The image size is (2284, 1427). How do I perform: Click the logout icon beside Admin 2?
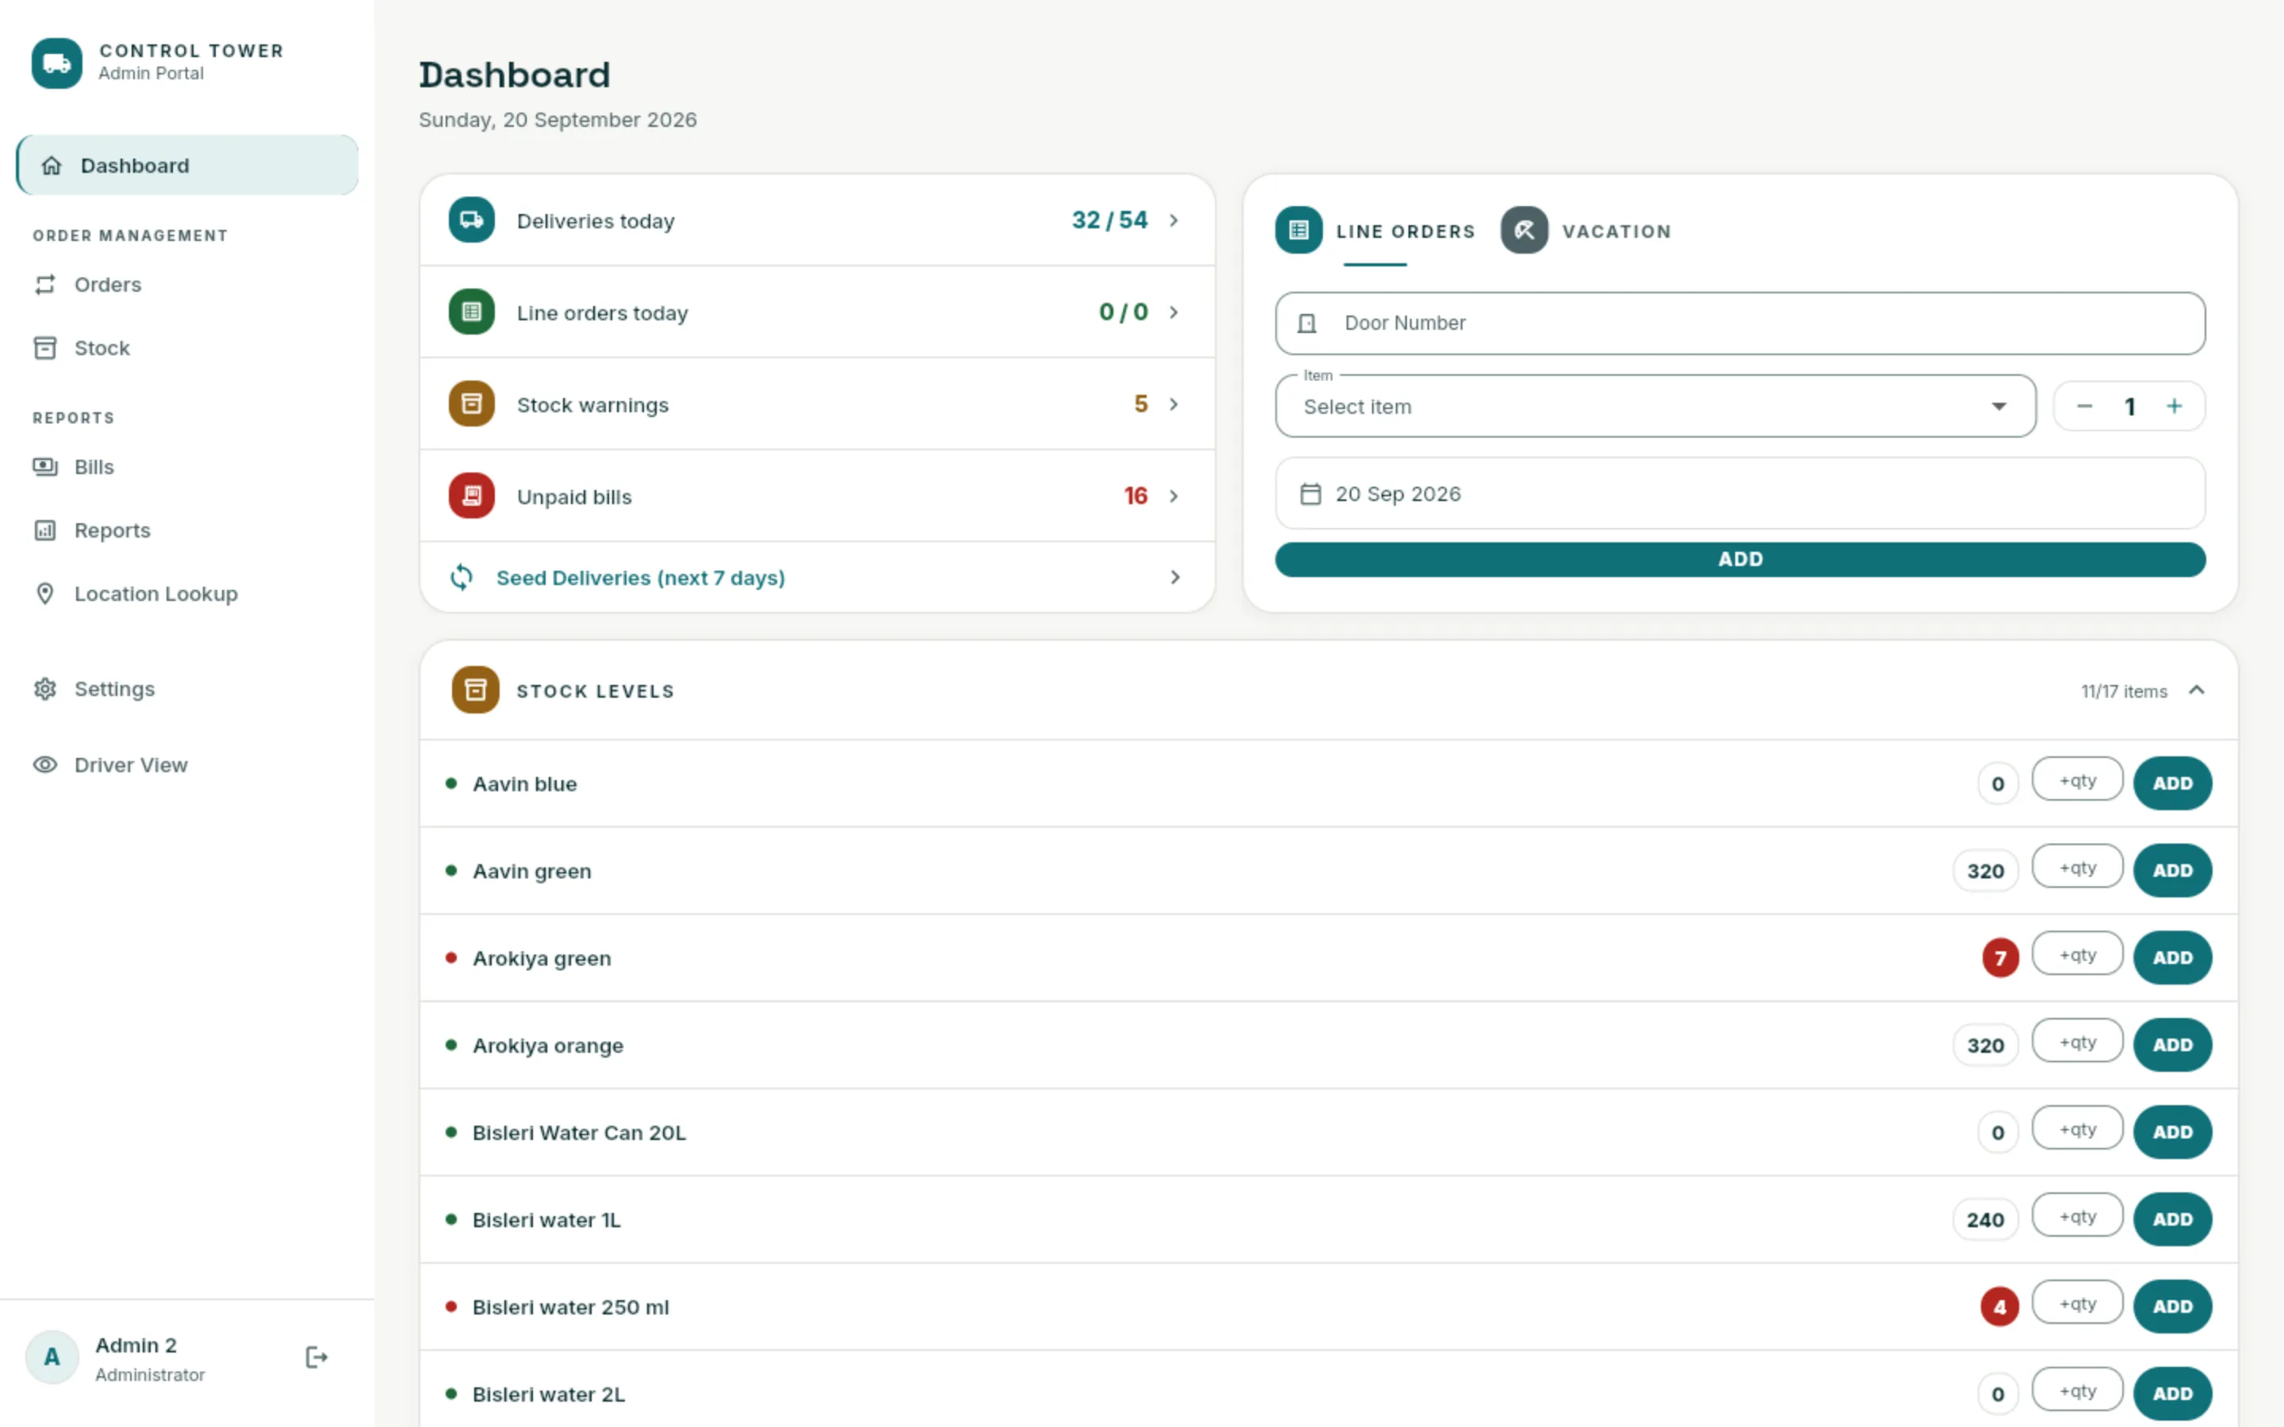pos(316,1357)
